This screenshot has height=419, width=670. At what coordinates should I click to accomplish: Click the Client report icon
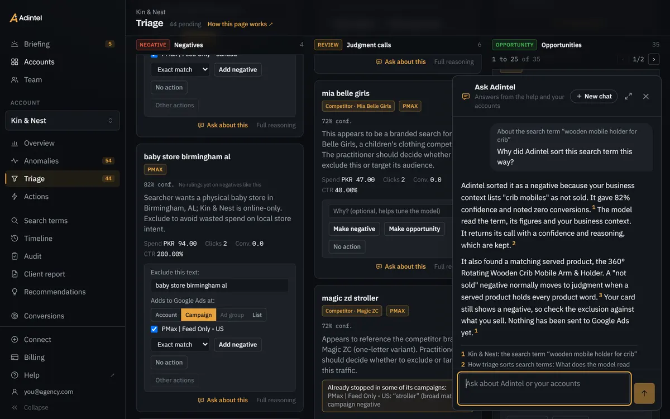[x=15, y=274]
